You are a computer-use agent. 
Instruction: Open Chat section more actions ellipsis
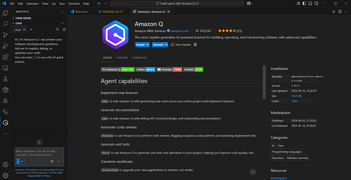click(63, 23)
